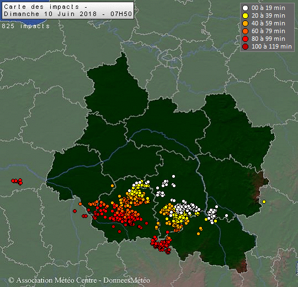Viewport: 298px width, 287px height.
Task: Click the red 80 à 99 min legend circle
Action: pyautogui.click(x=246, y=39)
